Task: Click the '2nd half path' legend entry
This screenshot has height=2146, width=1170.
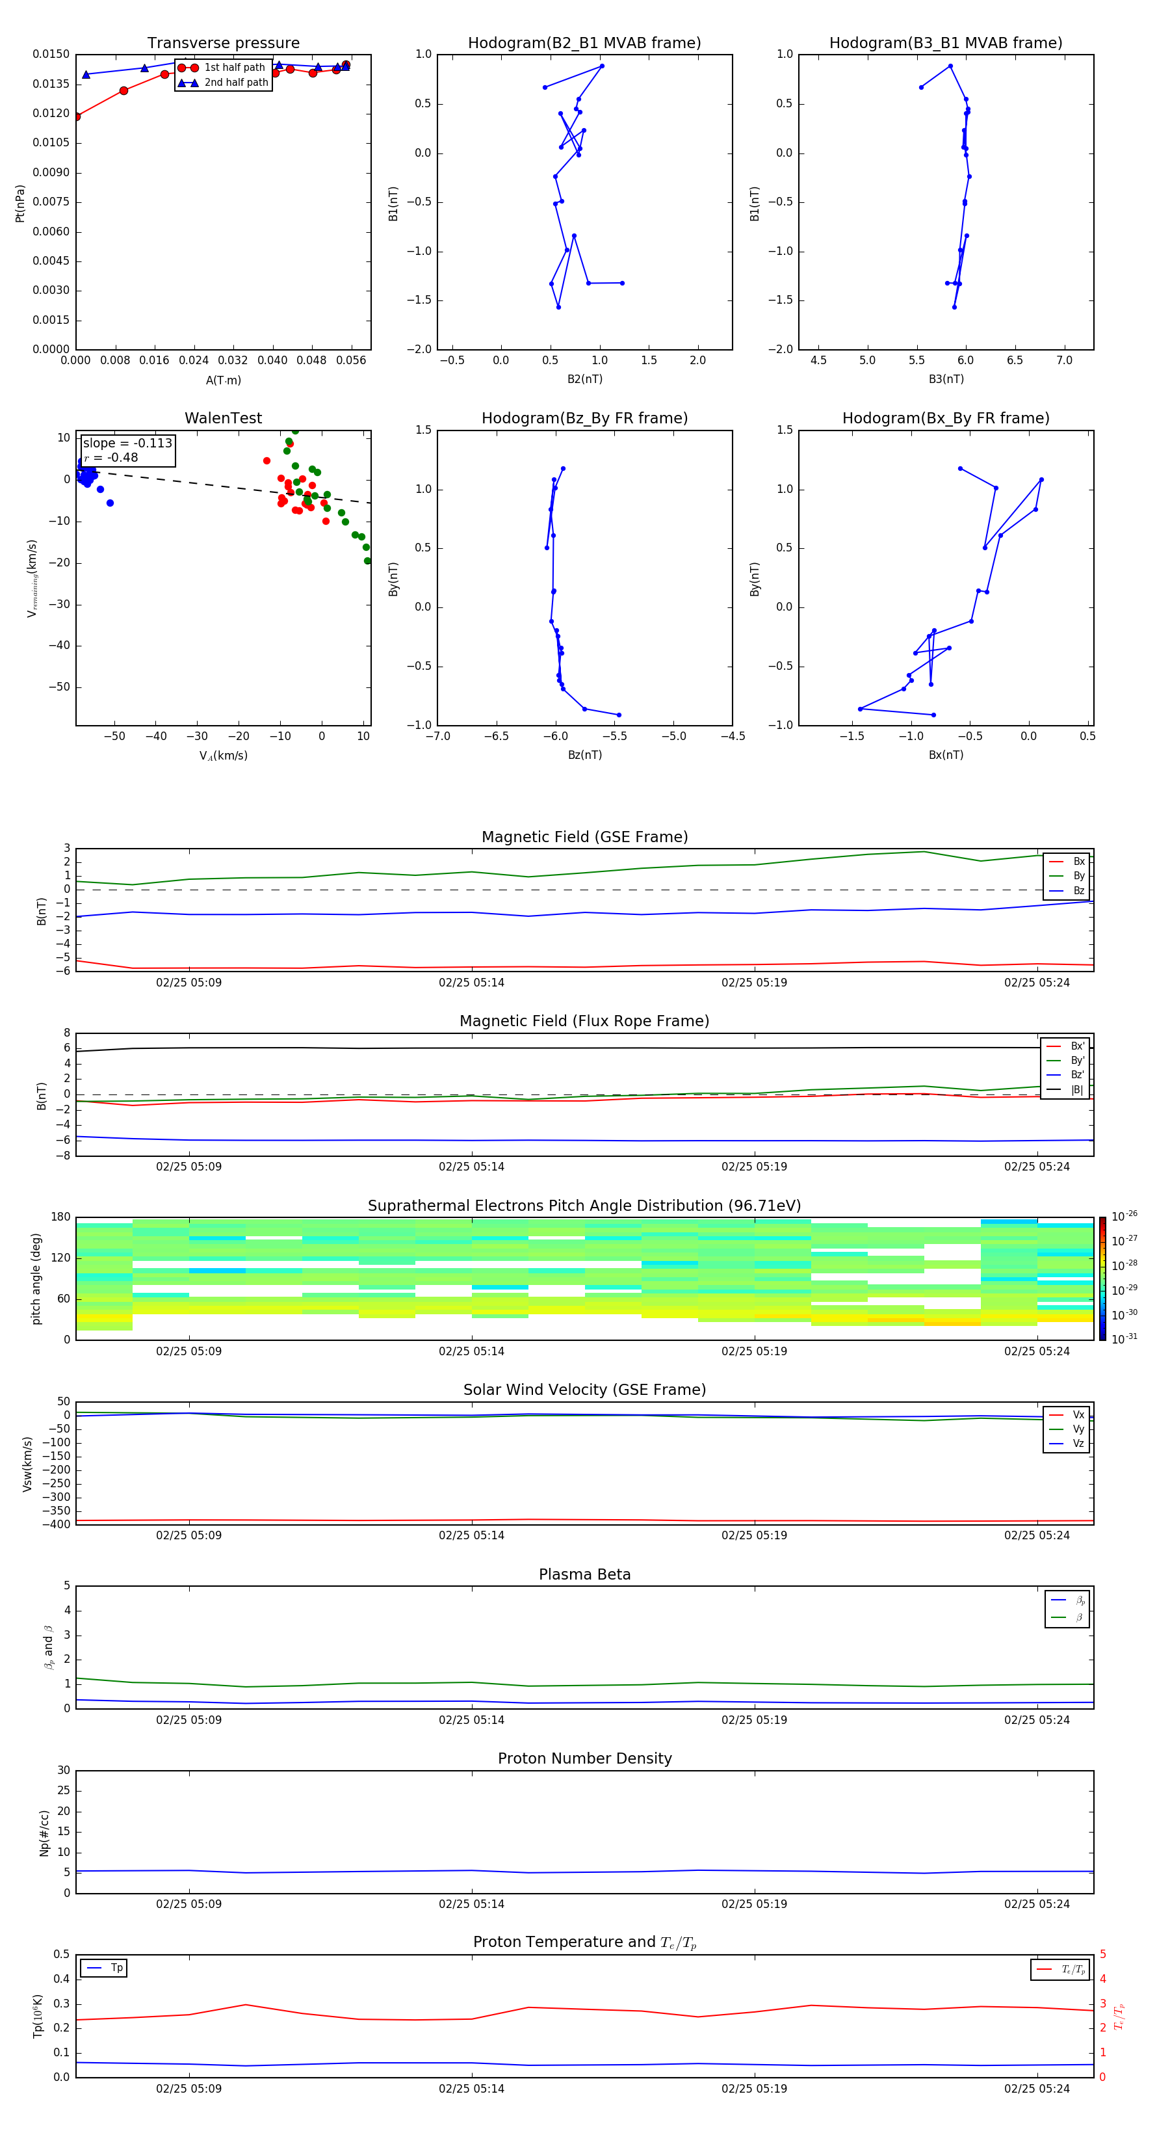Action: pos(223,83)
